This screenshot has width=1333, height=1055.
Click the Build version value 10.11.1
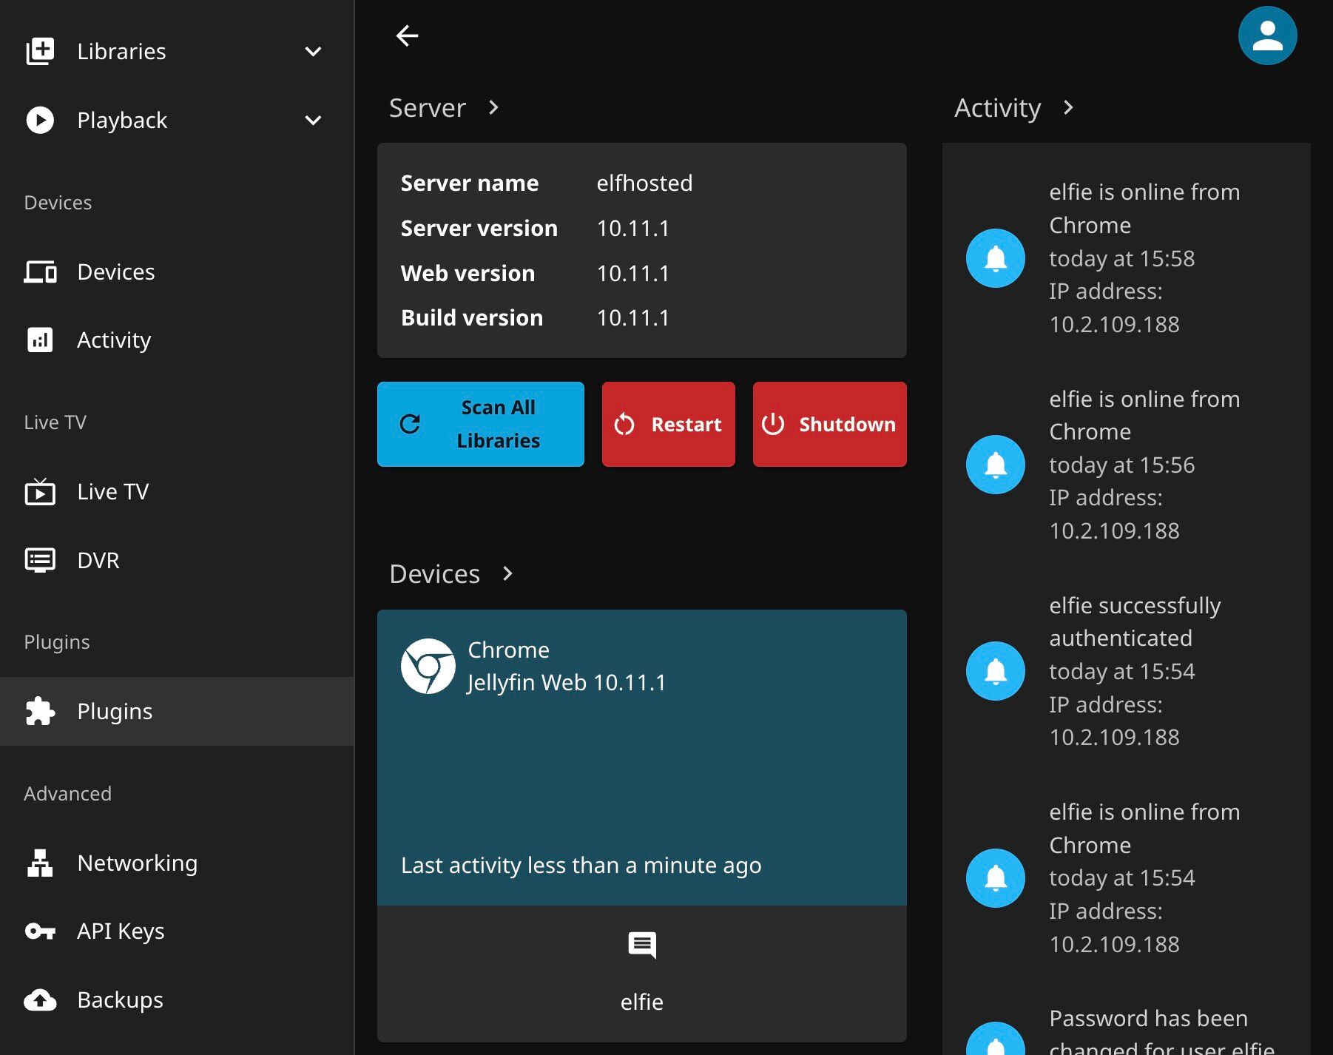(632, 317)
